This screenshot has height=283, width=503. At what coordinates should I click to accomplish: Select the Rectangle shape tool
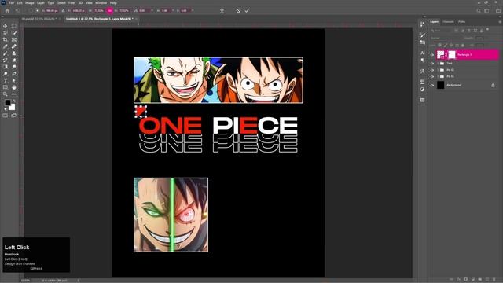pos(6,87)
